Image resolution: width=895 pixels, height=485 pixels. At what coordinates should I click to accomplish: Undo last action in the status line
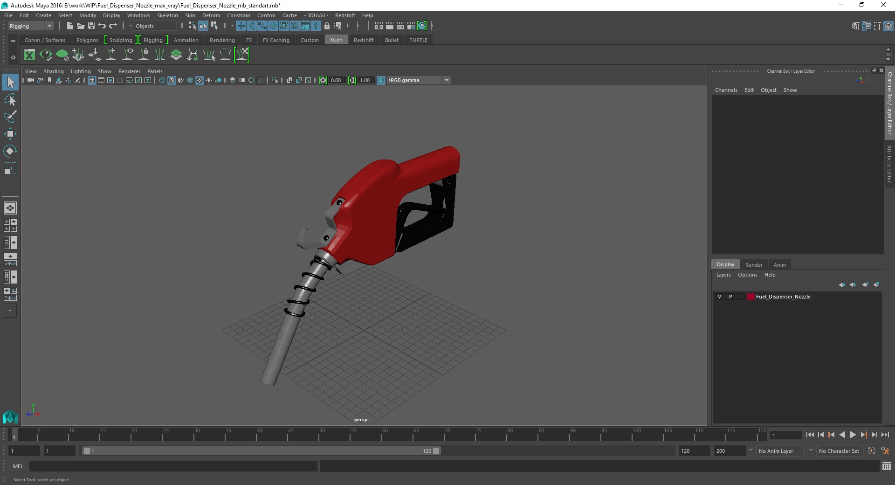click(102, 26)
